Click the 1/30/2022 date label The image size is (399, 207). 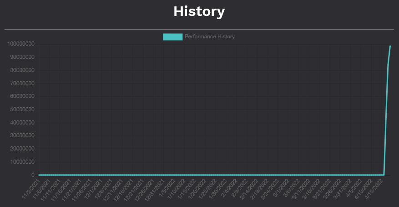pos(220,189)
